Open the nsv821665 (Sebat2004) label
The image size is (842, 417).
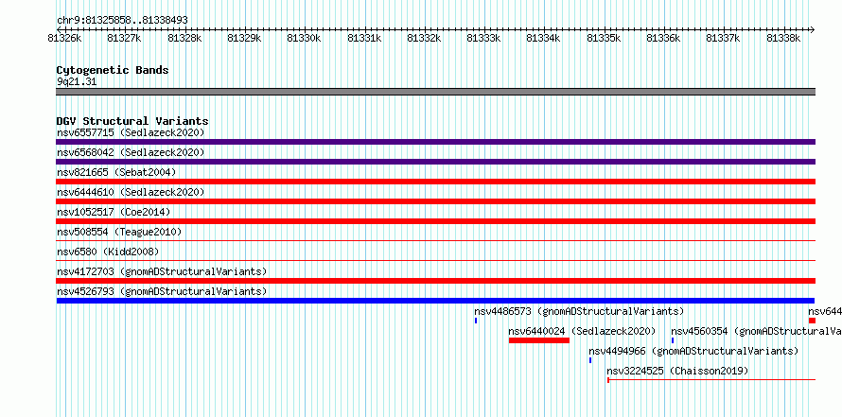click(x=116, y=172)
